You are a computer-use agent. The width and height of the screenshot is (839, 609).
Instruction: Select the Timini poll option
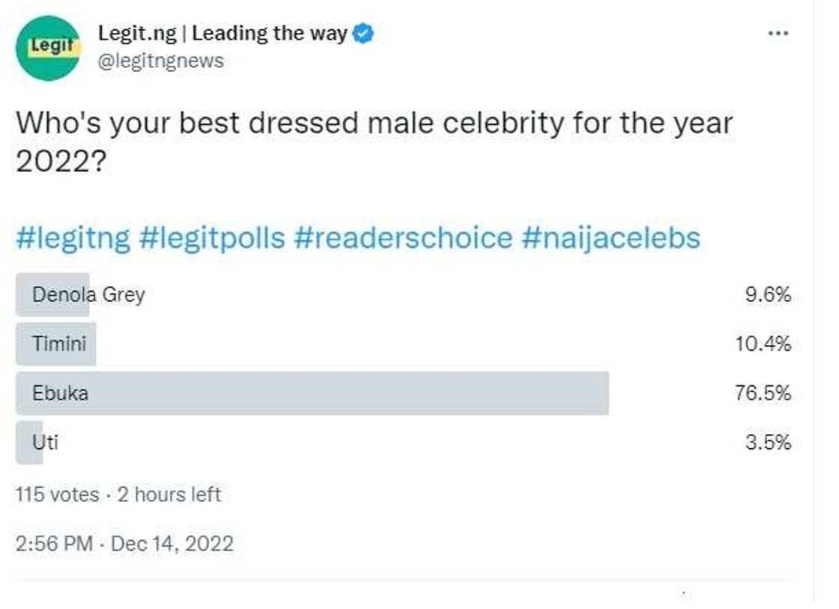coord(59,344)
